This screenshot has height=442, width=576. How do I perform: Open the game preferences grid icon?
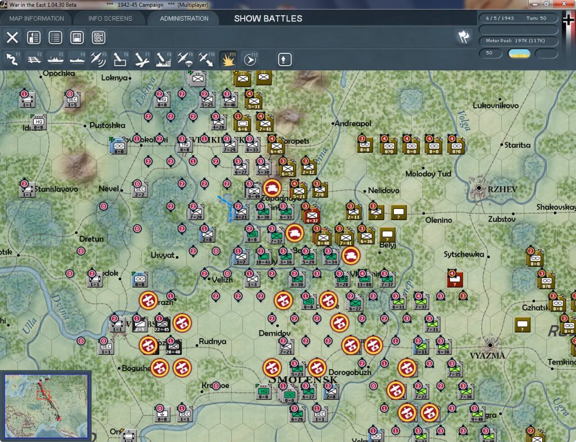click(98, 38)
